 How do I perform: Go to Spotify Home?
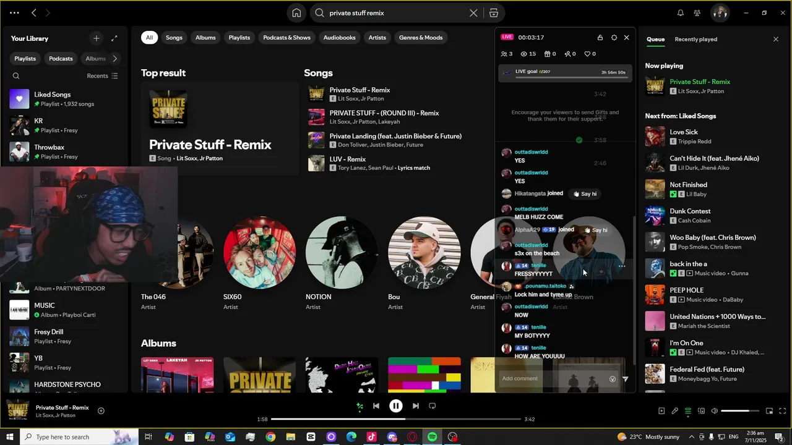point(296,13)
